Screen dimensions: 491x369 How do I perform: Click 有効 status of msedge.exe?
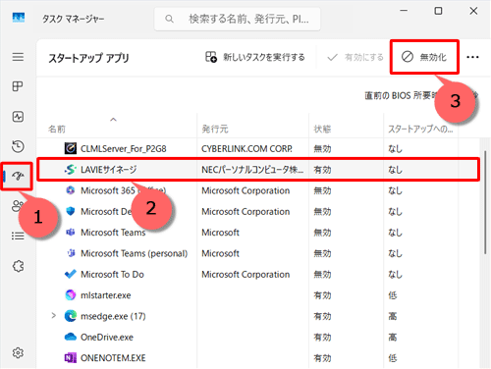coord(322,316)
